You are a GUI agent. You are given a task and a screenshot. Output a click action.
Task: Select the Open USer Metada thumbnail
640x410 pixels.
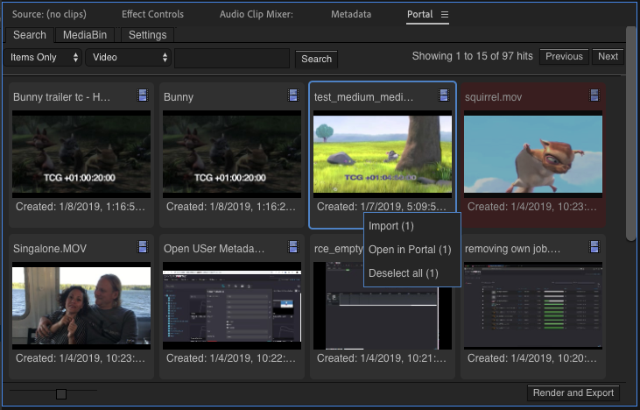pyautogui.click(x=232, y=306)
